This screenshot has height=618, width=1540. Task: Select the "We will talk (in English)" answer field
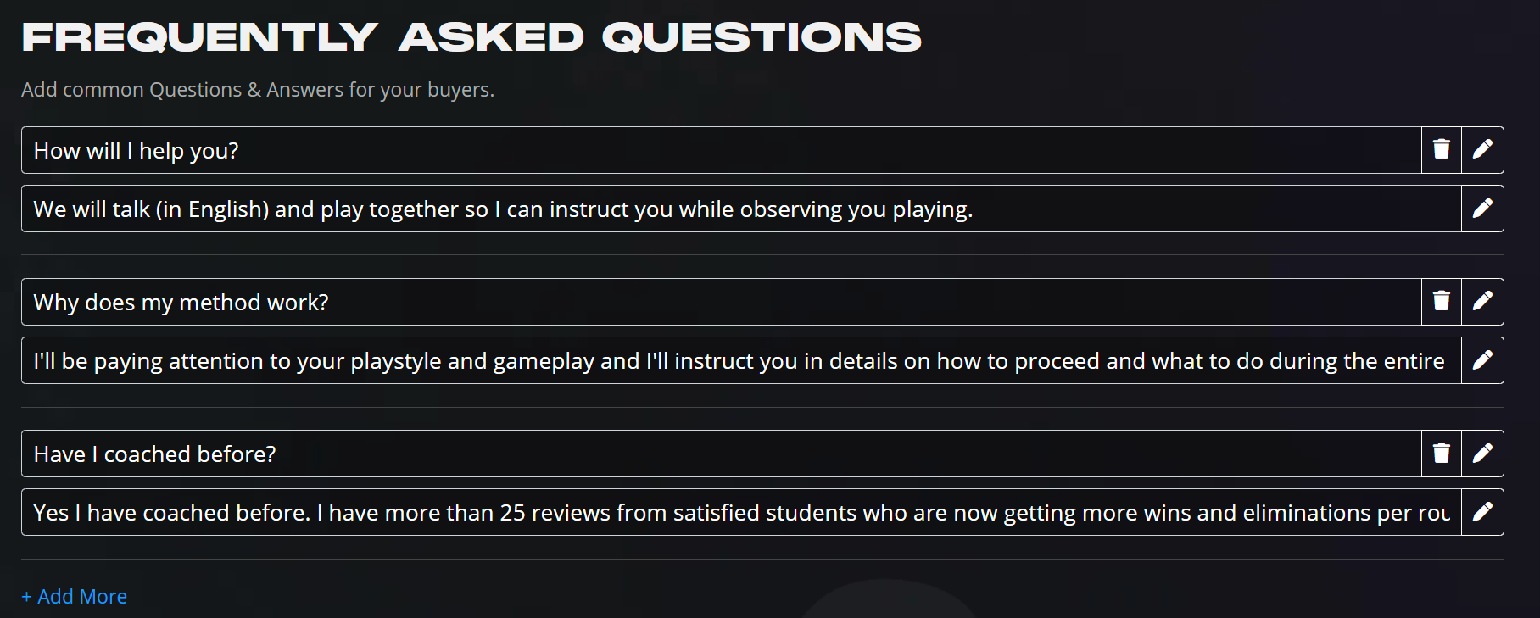point(741,209)
